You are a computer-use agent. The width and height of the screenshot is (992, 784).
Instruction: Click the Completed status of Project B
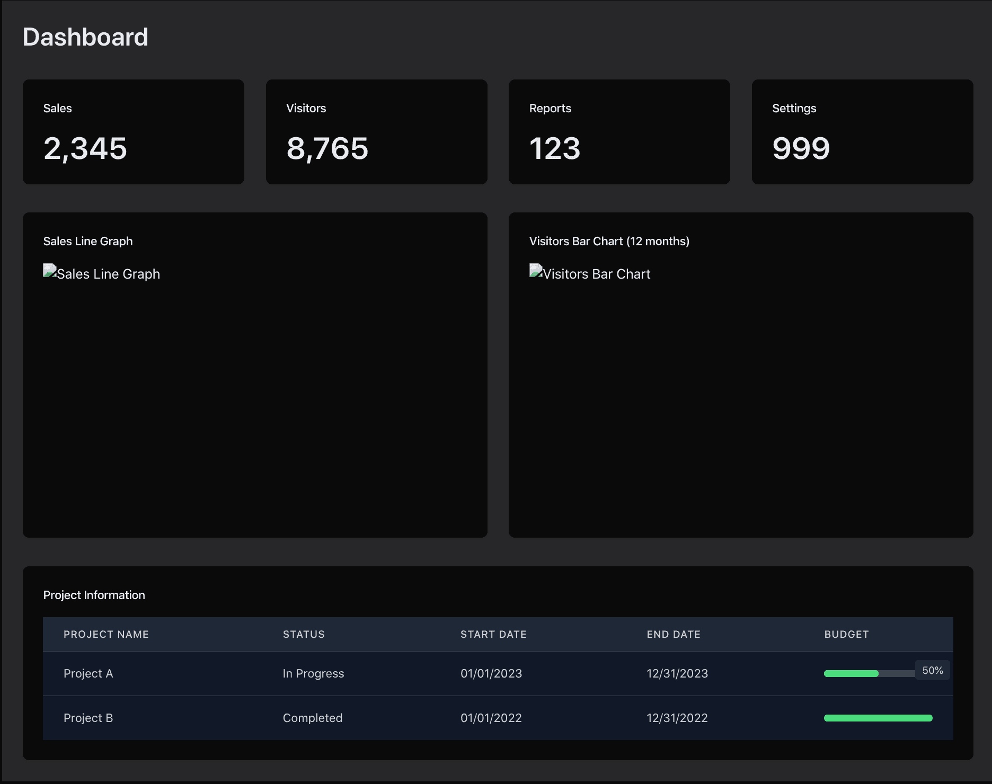(x=312, y=718)
